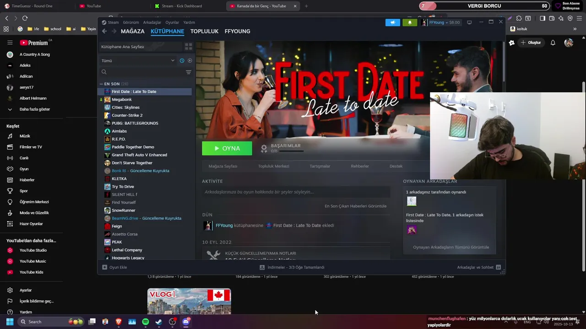The image size is (586, 329).
Task: Click the YouTube Oluştur create button
Action: click(531, 42)
